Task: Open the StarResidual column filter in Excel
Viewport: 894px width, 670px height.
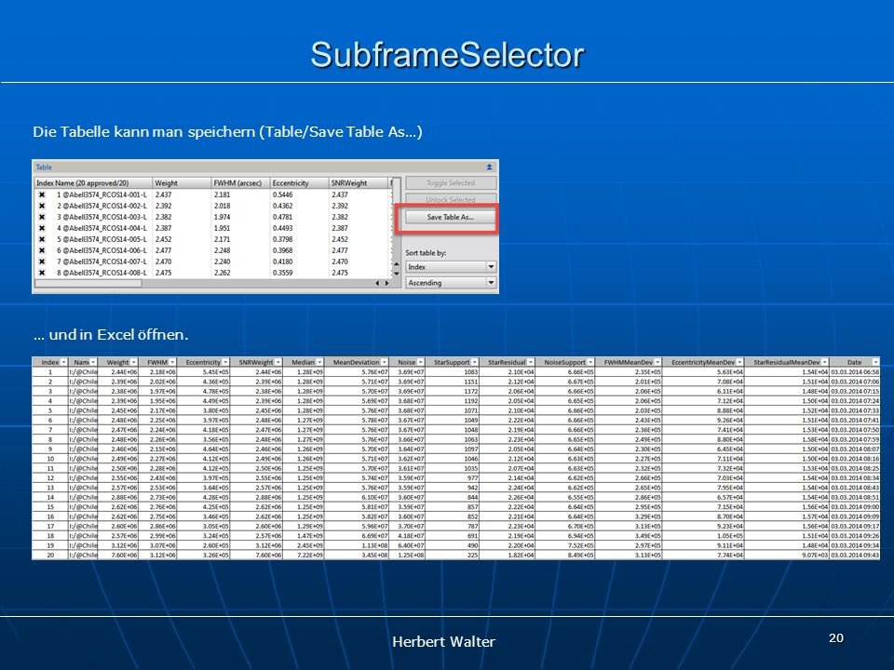Action: pyautogui.click(x=530, y=362)
